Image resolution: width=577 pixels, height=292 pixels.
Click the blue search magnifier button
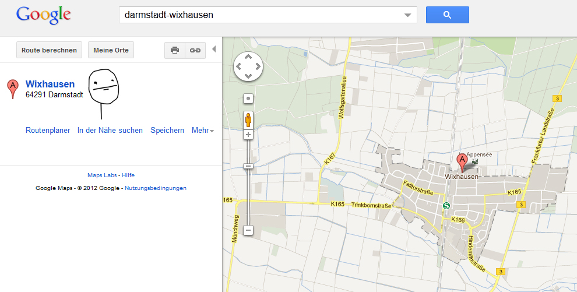click(448, 15)
